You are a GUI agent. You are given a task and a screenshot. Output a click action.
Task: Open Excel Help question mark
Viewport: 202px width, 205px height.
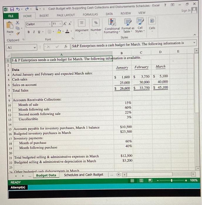(165, 5)
